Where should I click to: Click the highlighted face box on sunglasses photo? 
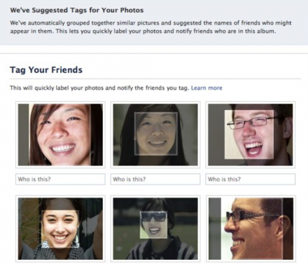(153, 225)
